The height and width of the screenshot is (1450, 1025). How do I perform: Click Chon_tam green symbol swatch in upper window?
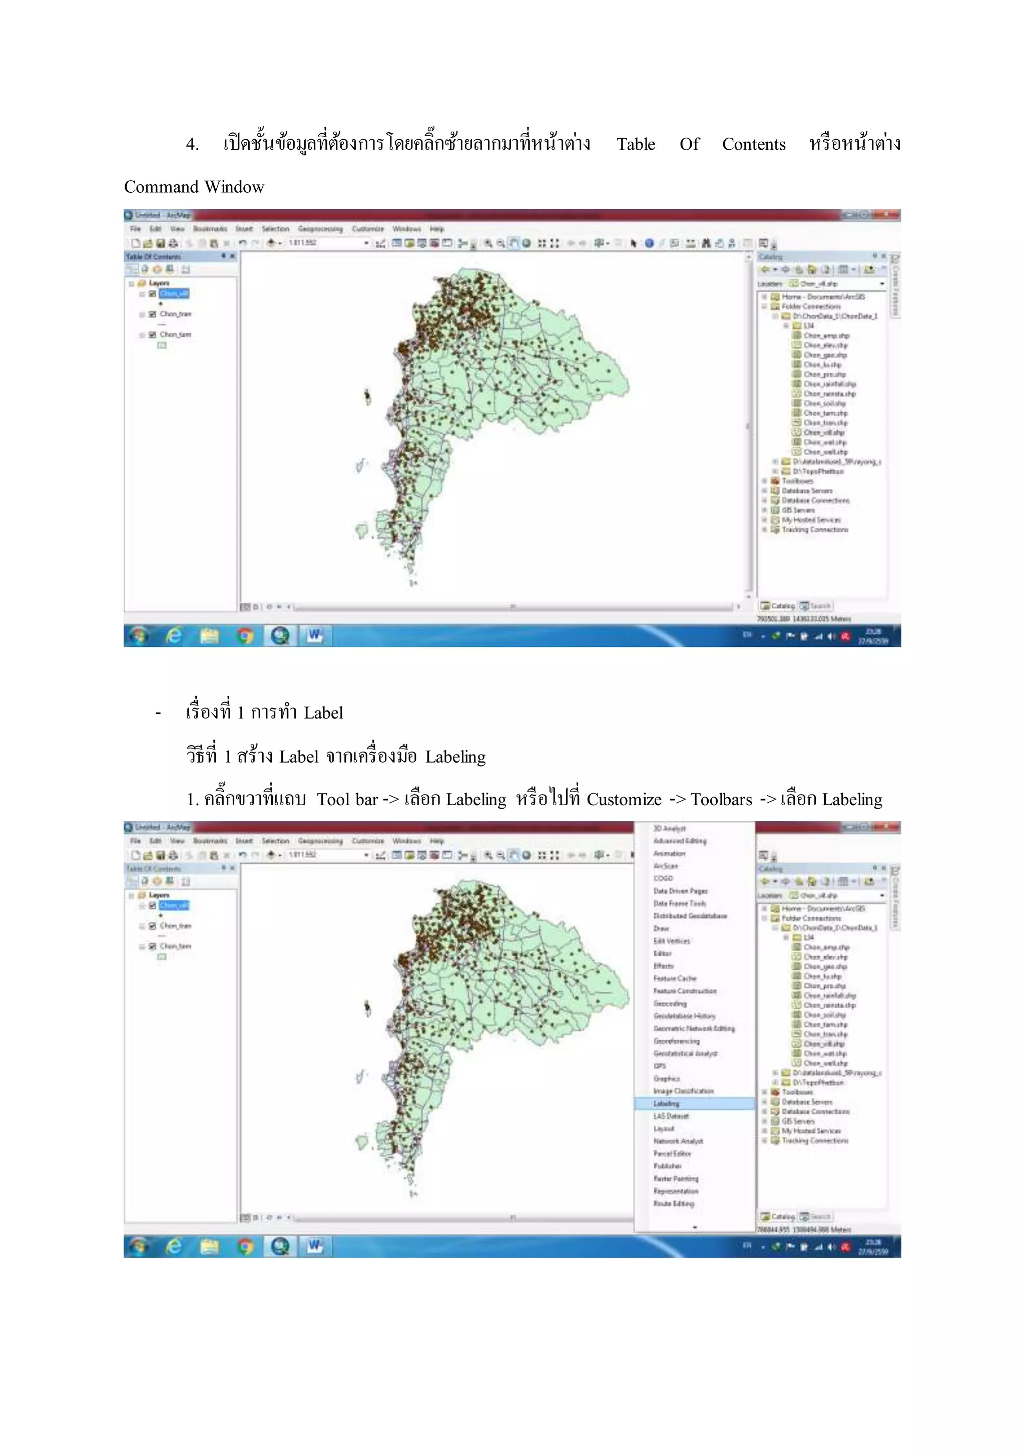point(162,345)
